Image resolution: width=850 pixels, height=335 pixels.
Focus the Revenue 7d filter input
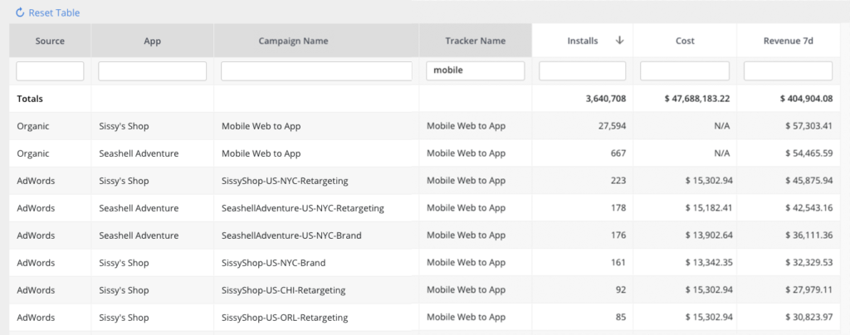click(x=789, y=70)
